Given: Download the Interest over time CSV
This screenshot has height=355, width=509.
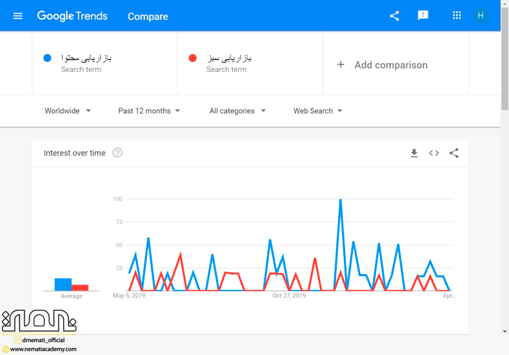Looking at the screenshot, I should click(x=414, y=153).
